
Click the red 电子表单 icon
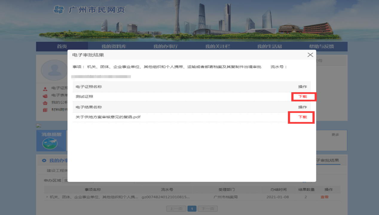[45, 96]
